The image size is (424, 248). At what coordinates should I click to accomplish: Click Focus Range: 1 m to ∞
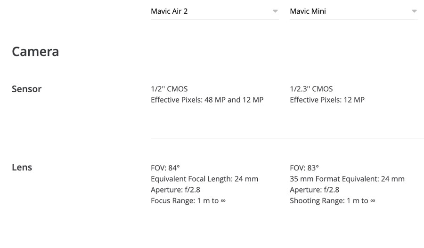(188, 201)
